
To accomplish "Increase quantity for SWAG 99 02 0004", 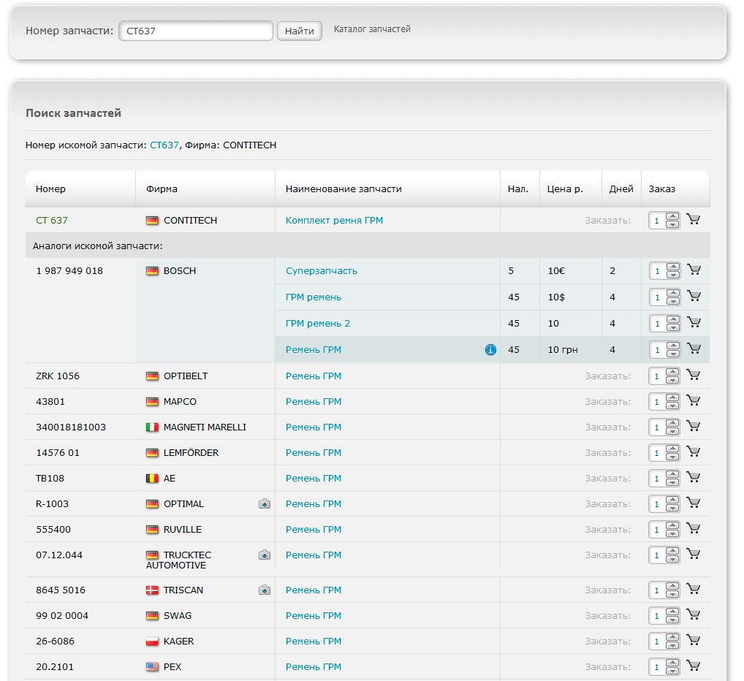I will click(673, 612).
